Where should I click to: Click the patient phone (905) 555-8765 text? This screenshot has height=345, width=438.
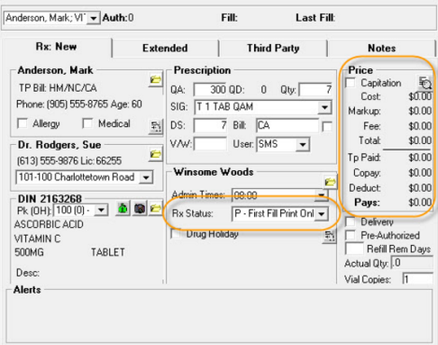pos(62,104)
